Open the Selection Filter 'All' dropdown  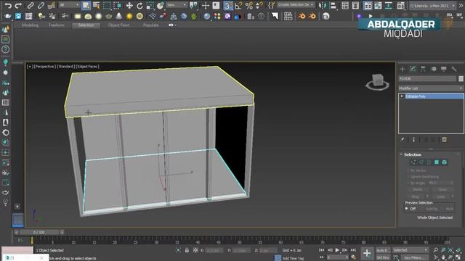[x=69, y=5]
